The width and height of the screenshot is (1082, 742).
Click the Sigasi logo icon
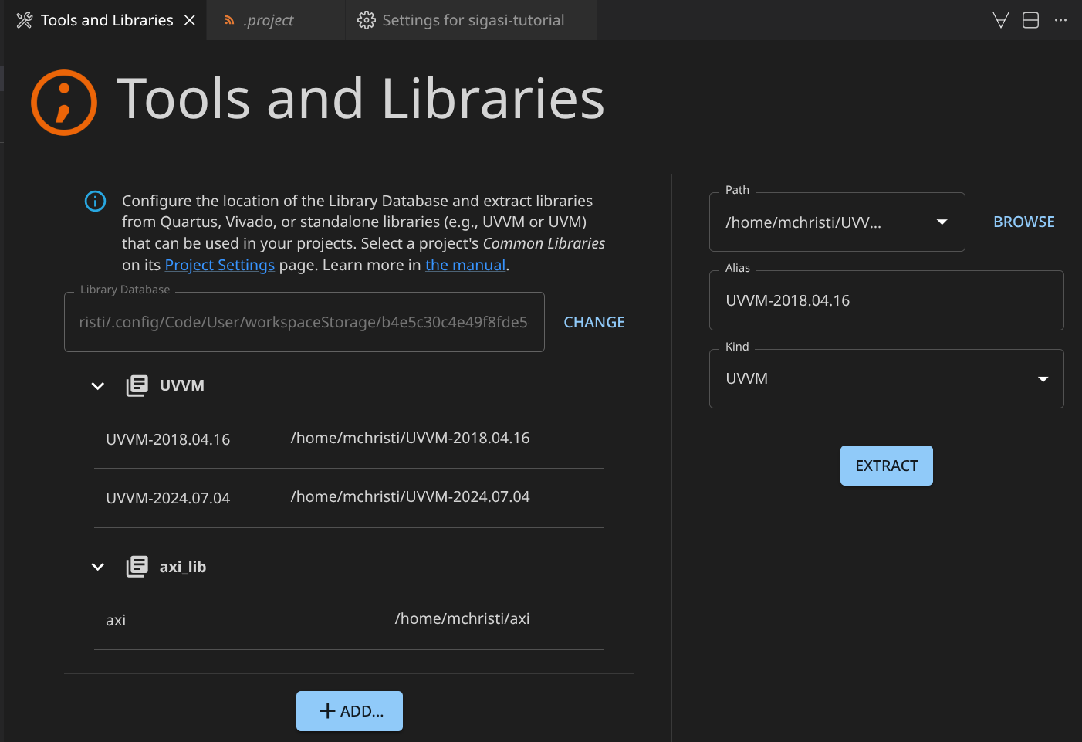64,103
